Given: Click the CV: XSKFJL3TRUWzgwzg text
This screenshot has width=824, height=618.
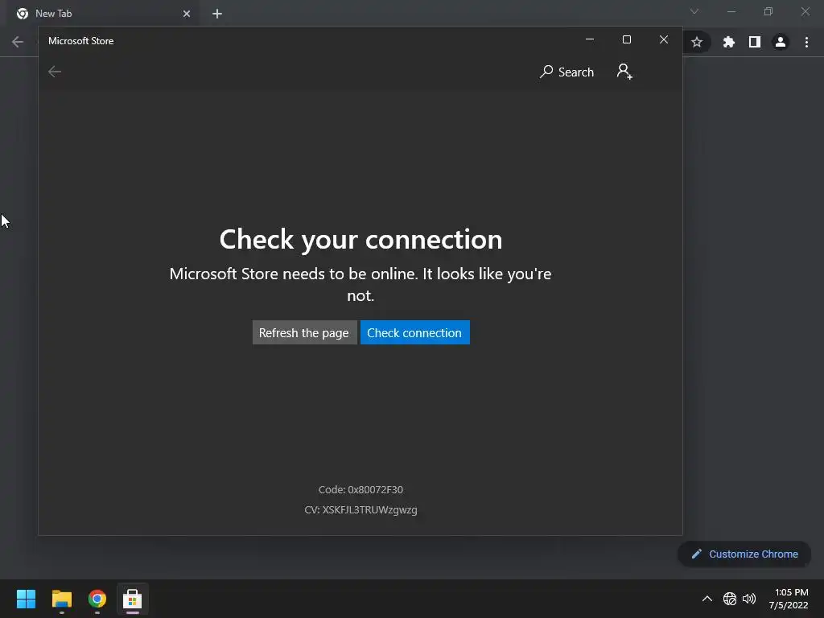Looking at the screenshot, I should (x=360, y=509).
